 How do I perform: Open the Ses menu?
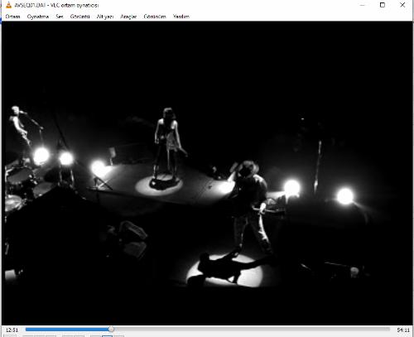(x=60, y=17)
